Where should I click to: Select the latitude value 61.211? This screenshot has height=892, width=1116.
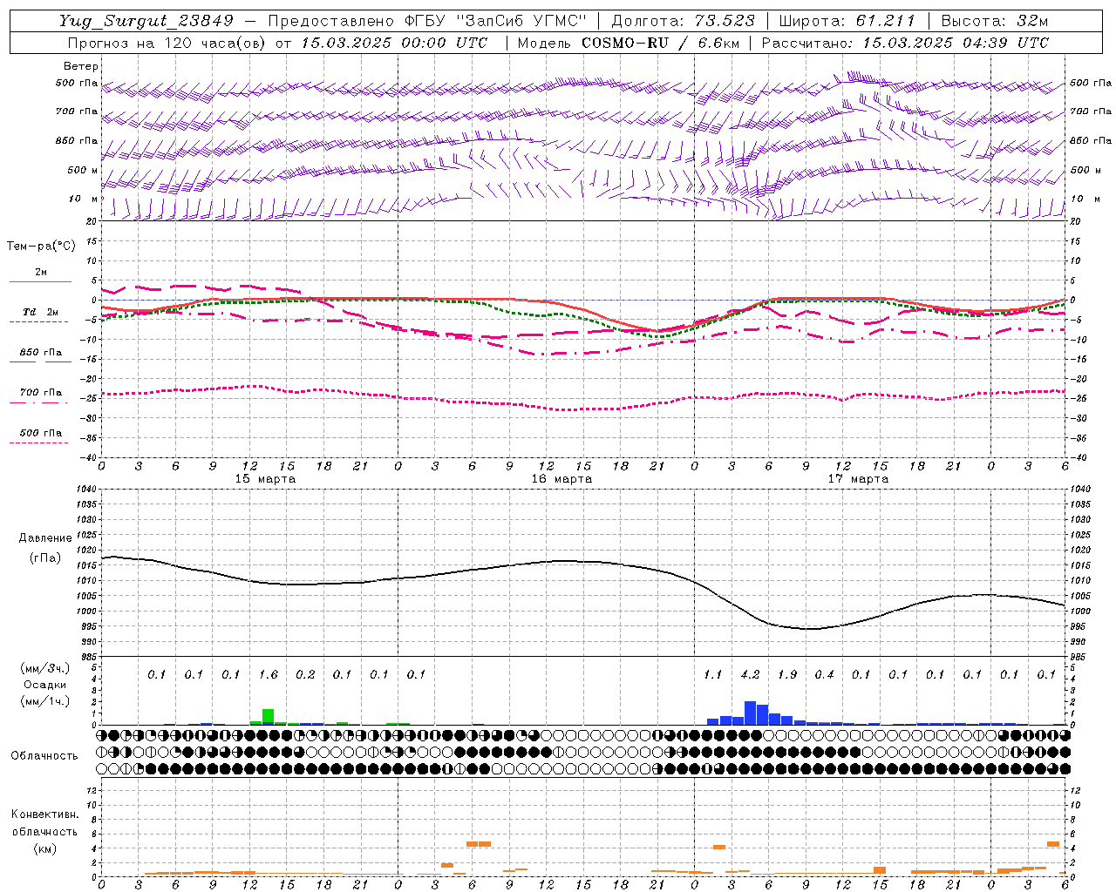[886, 21]
